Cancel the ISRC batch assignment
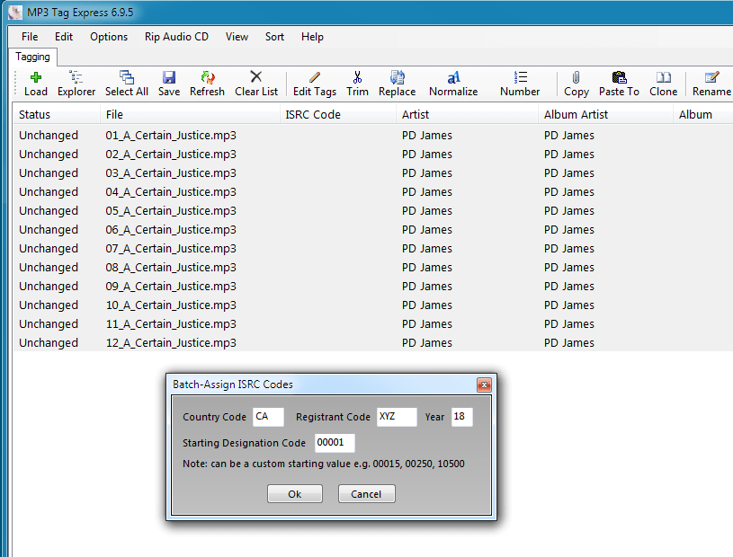 (366, 492)
